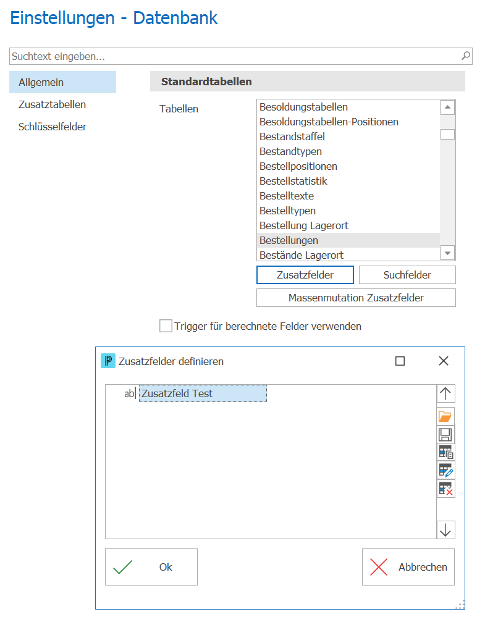Click the edit field table-pencil icon

point(445,471)
